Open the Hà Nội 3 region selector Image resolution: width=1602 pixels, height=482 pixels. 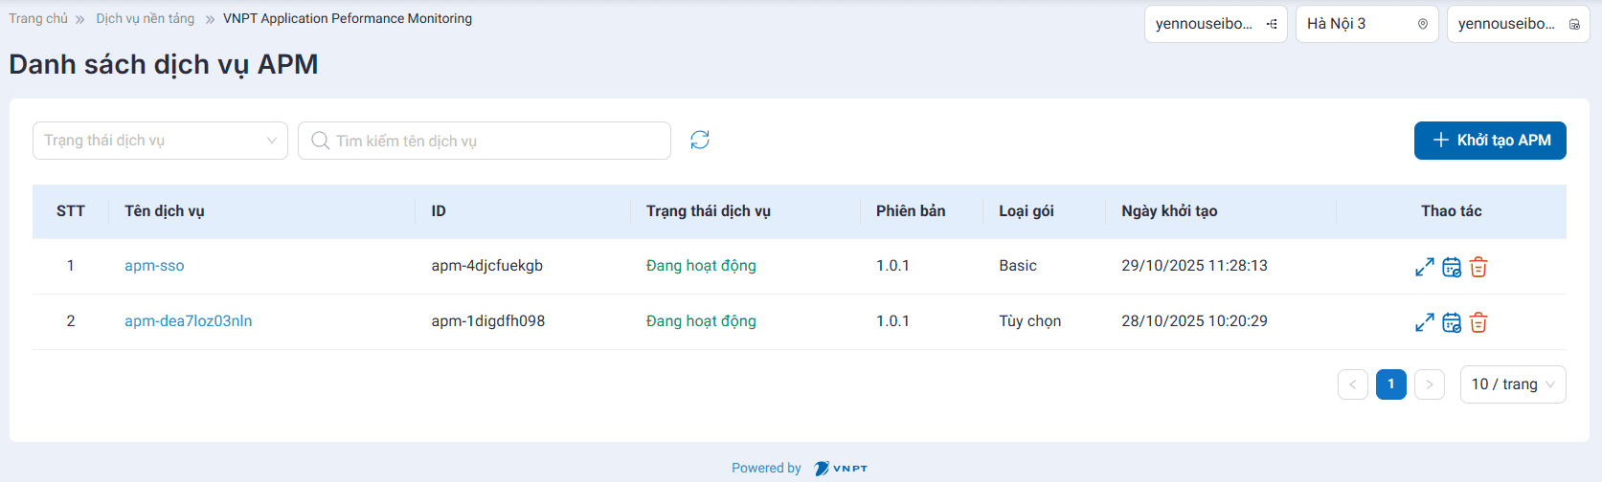coord(1366,24)
